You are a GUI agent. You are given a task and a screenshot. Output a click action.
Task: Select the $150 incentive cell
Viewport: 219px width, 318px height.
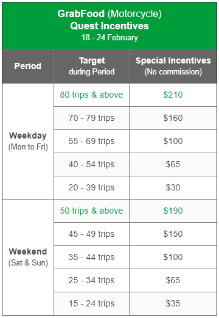[x=173, y=234]
